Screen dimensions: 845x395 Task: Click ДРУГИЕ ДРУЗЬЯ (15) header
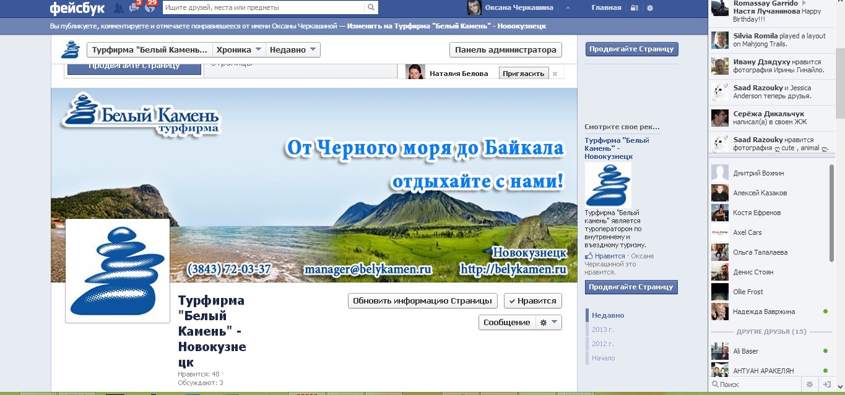click(x=771, y=331)
